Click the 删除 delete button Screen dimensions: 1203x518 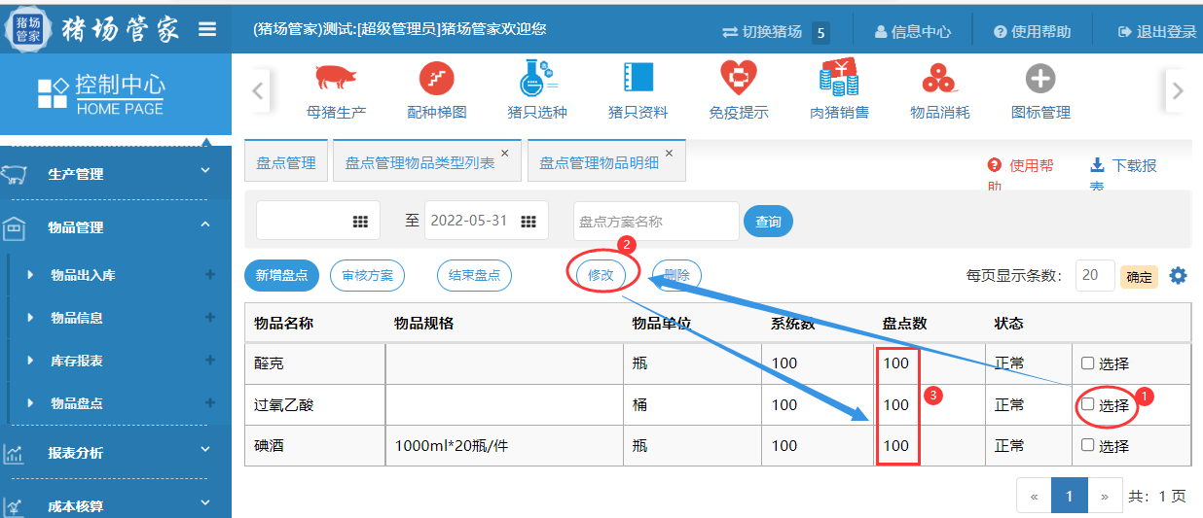click(x=676, y=275)
